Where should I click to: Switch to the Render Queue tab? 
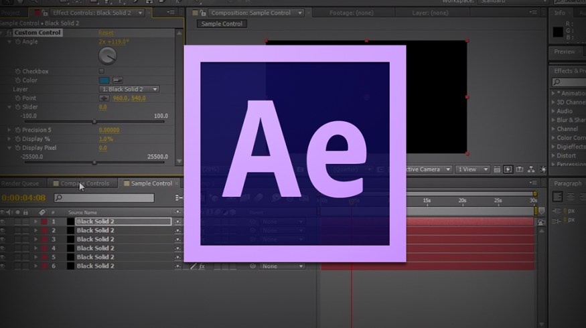(20, 183)
